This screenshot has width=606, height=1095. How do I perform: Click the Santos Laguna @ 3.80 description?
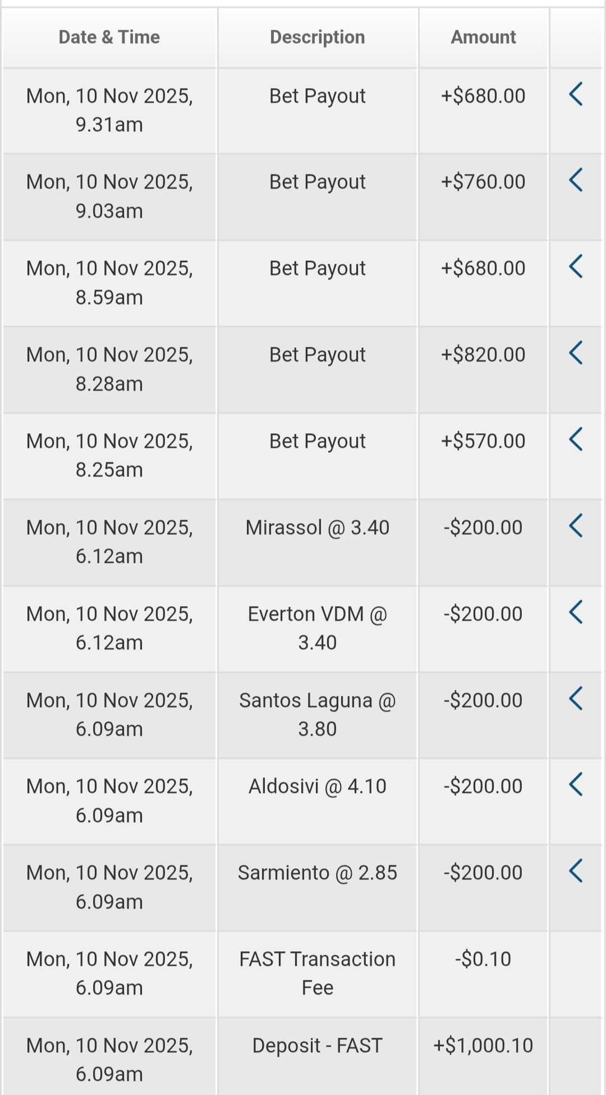[317, 714]
